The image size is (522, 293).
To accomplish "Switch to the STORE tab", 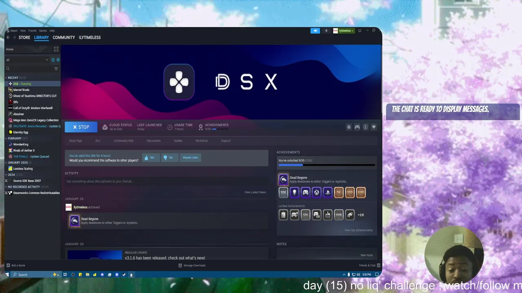I will pyautogui.click(x=24, y=37).
